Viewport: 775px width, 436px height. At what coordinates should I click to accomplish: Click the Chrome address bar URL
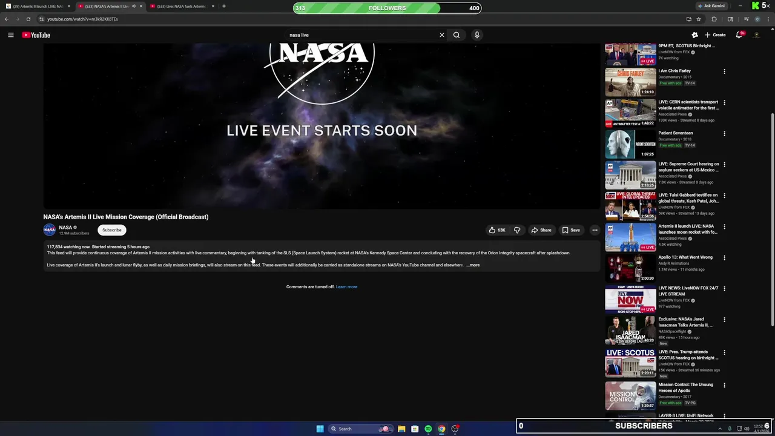[83, 19]
